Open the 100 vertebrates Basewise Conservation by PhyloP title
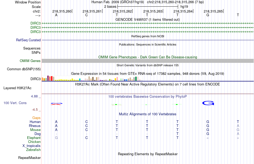 point(148,96)
